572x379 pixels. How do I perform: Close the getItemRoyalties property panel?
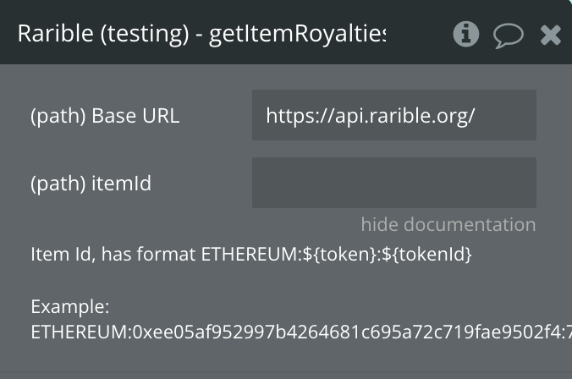click(x=551, y=35)
